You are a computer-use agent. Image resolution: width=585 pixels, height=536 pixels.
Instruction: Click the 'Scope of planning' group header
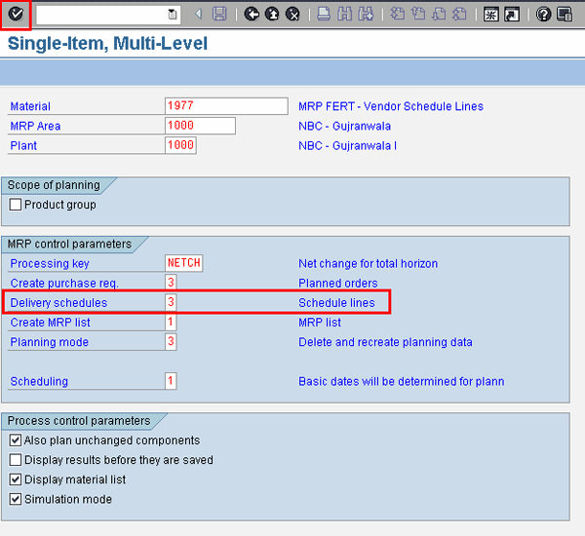(x=54, y=185)
